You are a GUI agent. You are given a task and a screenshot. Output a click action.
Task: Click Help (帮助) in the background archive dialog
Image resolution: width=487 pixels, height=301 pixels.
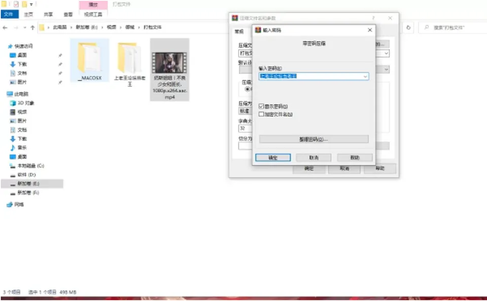[380, 169]
